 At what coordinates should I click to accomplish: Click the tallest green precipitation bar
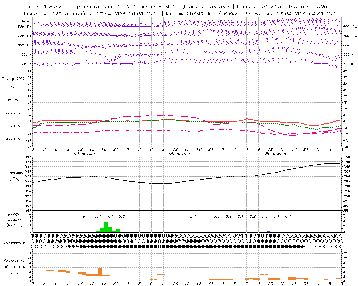(x=106, y=227)
